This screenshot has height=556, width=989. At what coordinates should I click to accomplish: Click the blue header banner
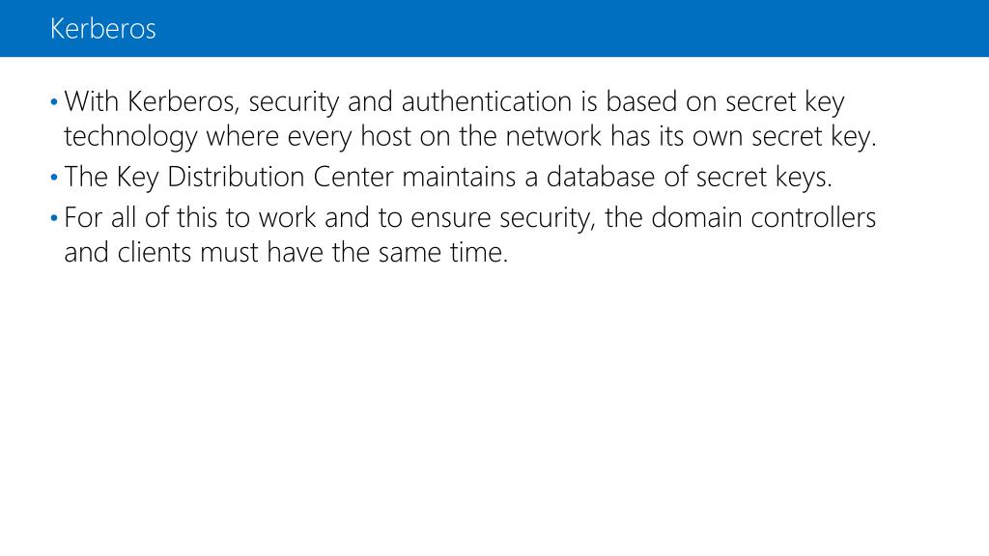pos(494,28)
